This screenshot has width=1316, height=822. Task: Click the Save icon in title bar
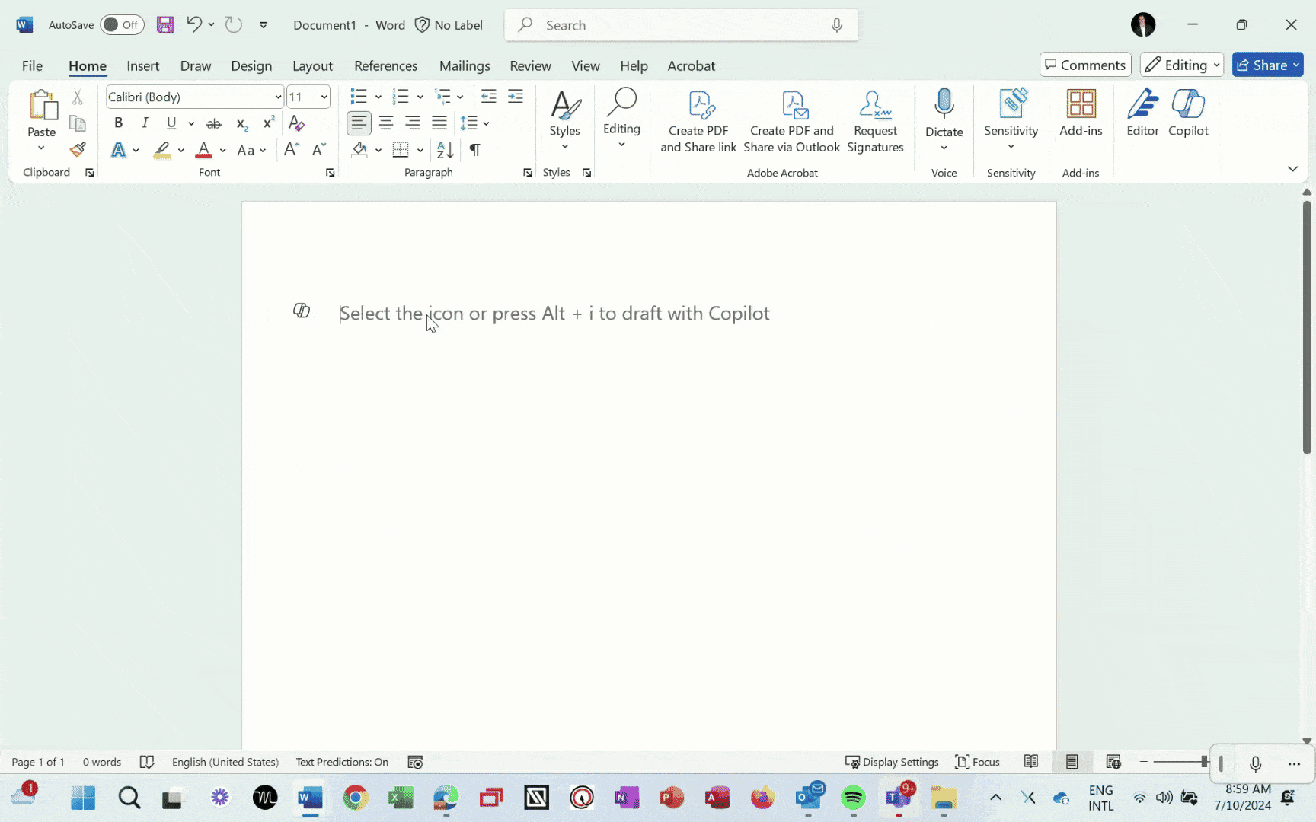click(x=165, y=24)
